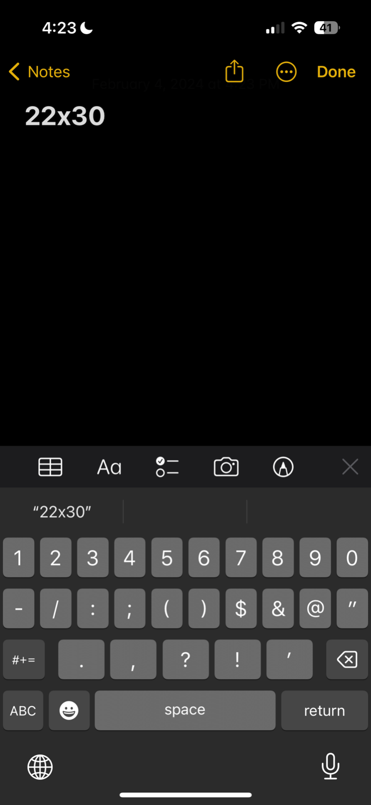Dismiss the formatting toolbar with X

[x=350, y=467]
